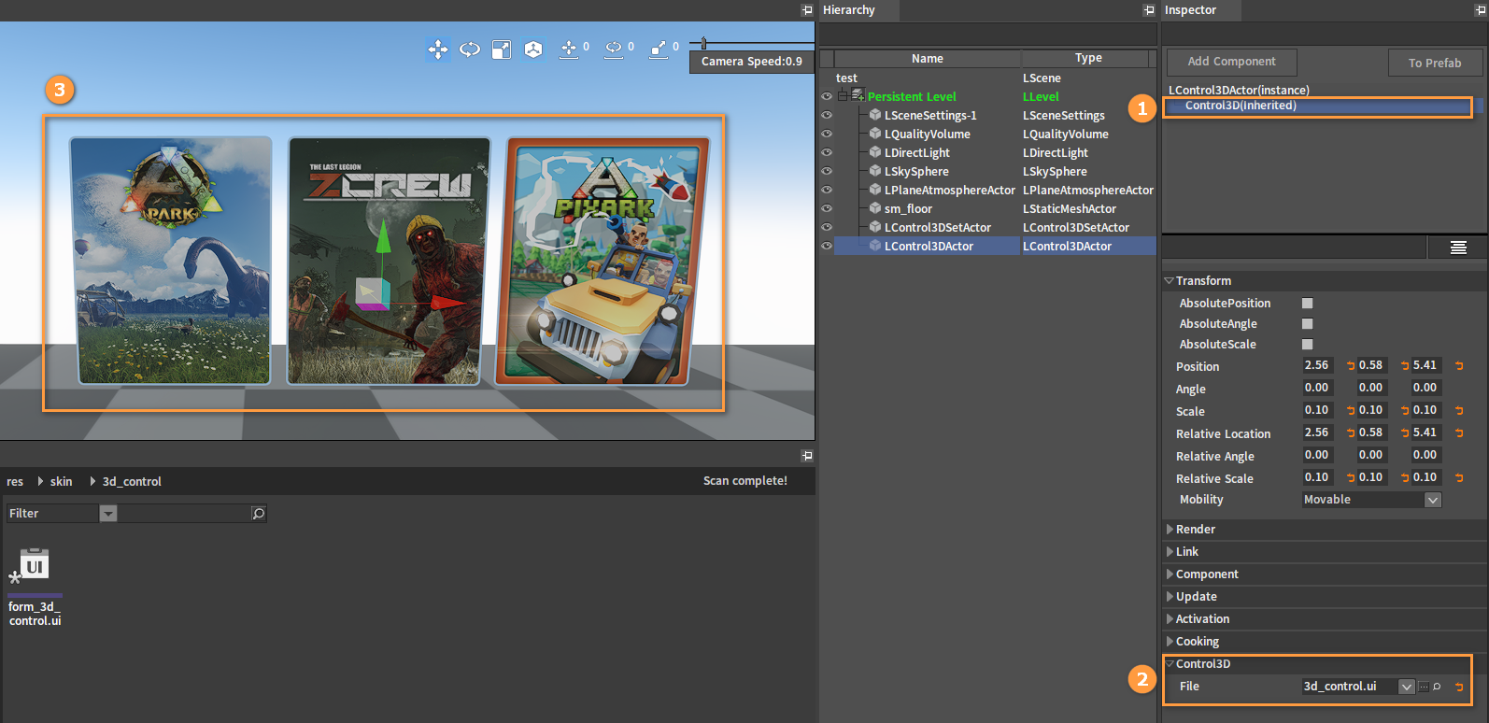The height and width of the screenshot is (723, 1489).
Task: Expand the Update section
Action: [1170, 596]
